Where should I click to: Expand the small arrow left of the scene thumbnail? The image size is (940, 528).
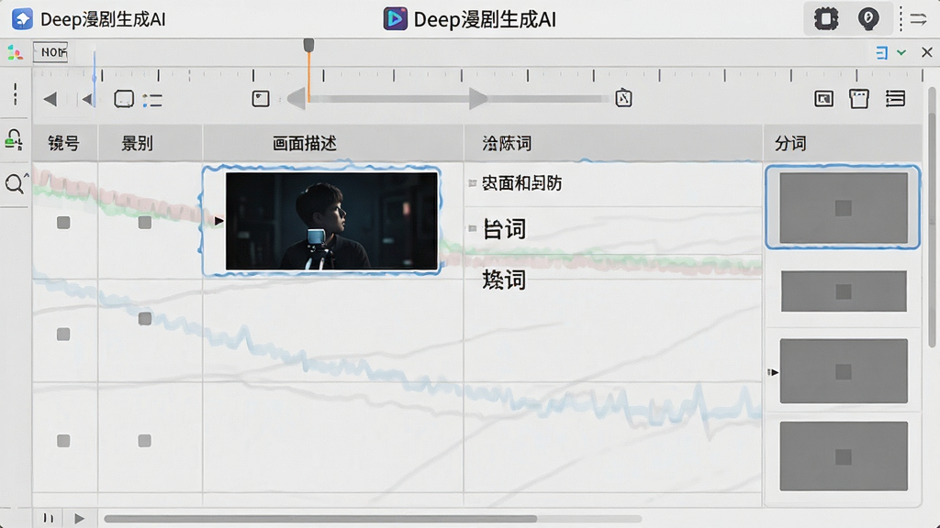point(218,221)
